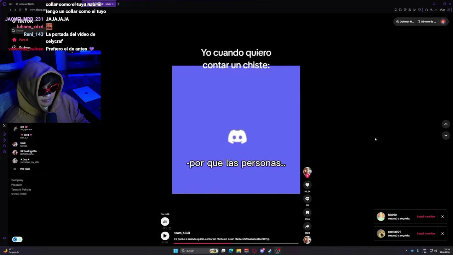The height and width of the screenshot is (255, 453).
Task: Click the translate page icon
Action: click(410, 10)
